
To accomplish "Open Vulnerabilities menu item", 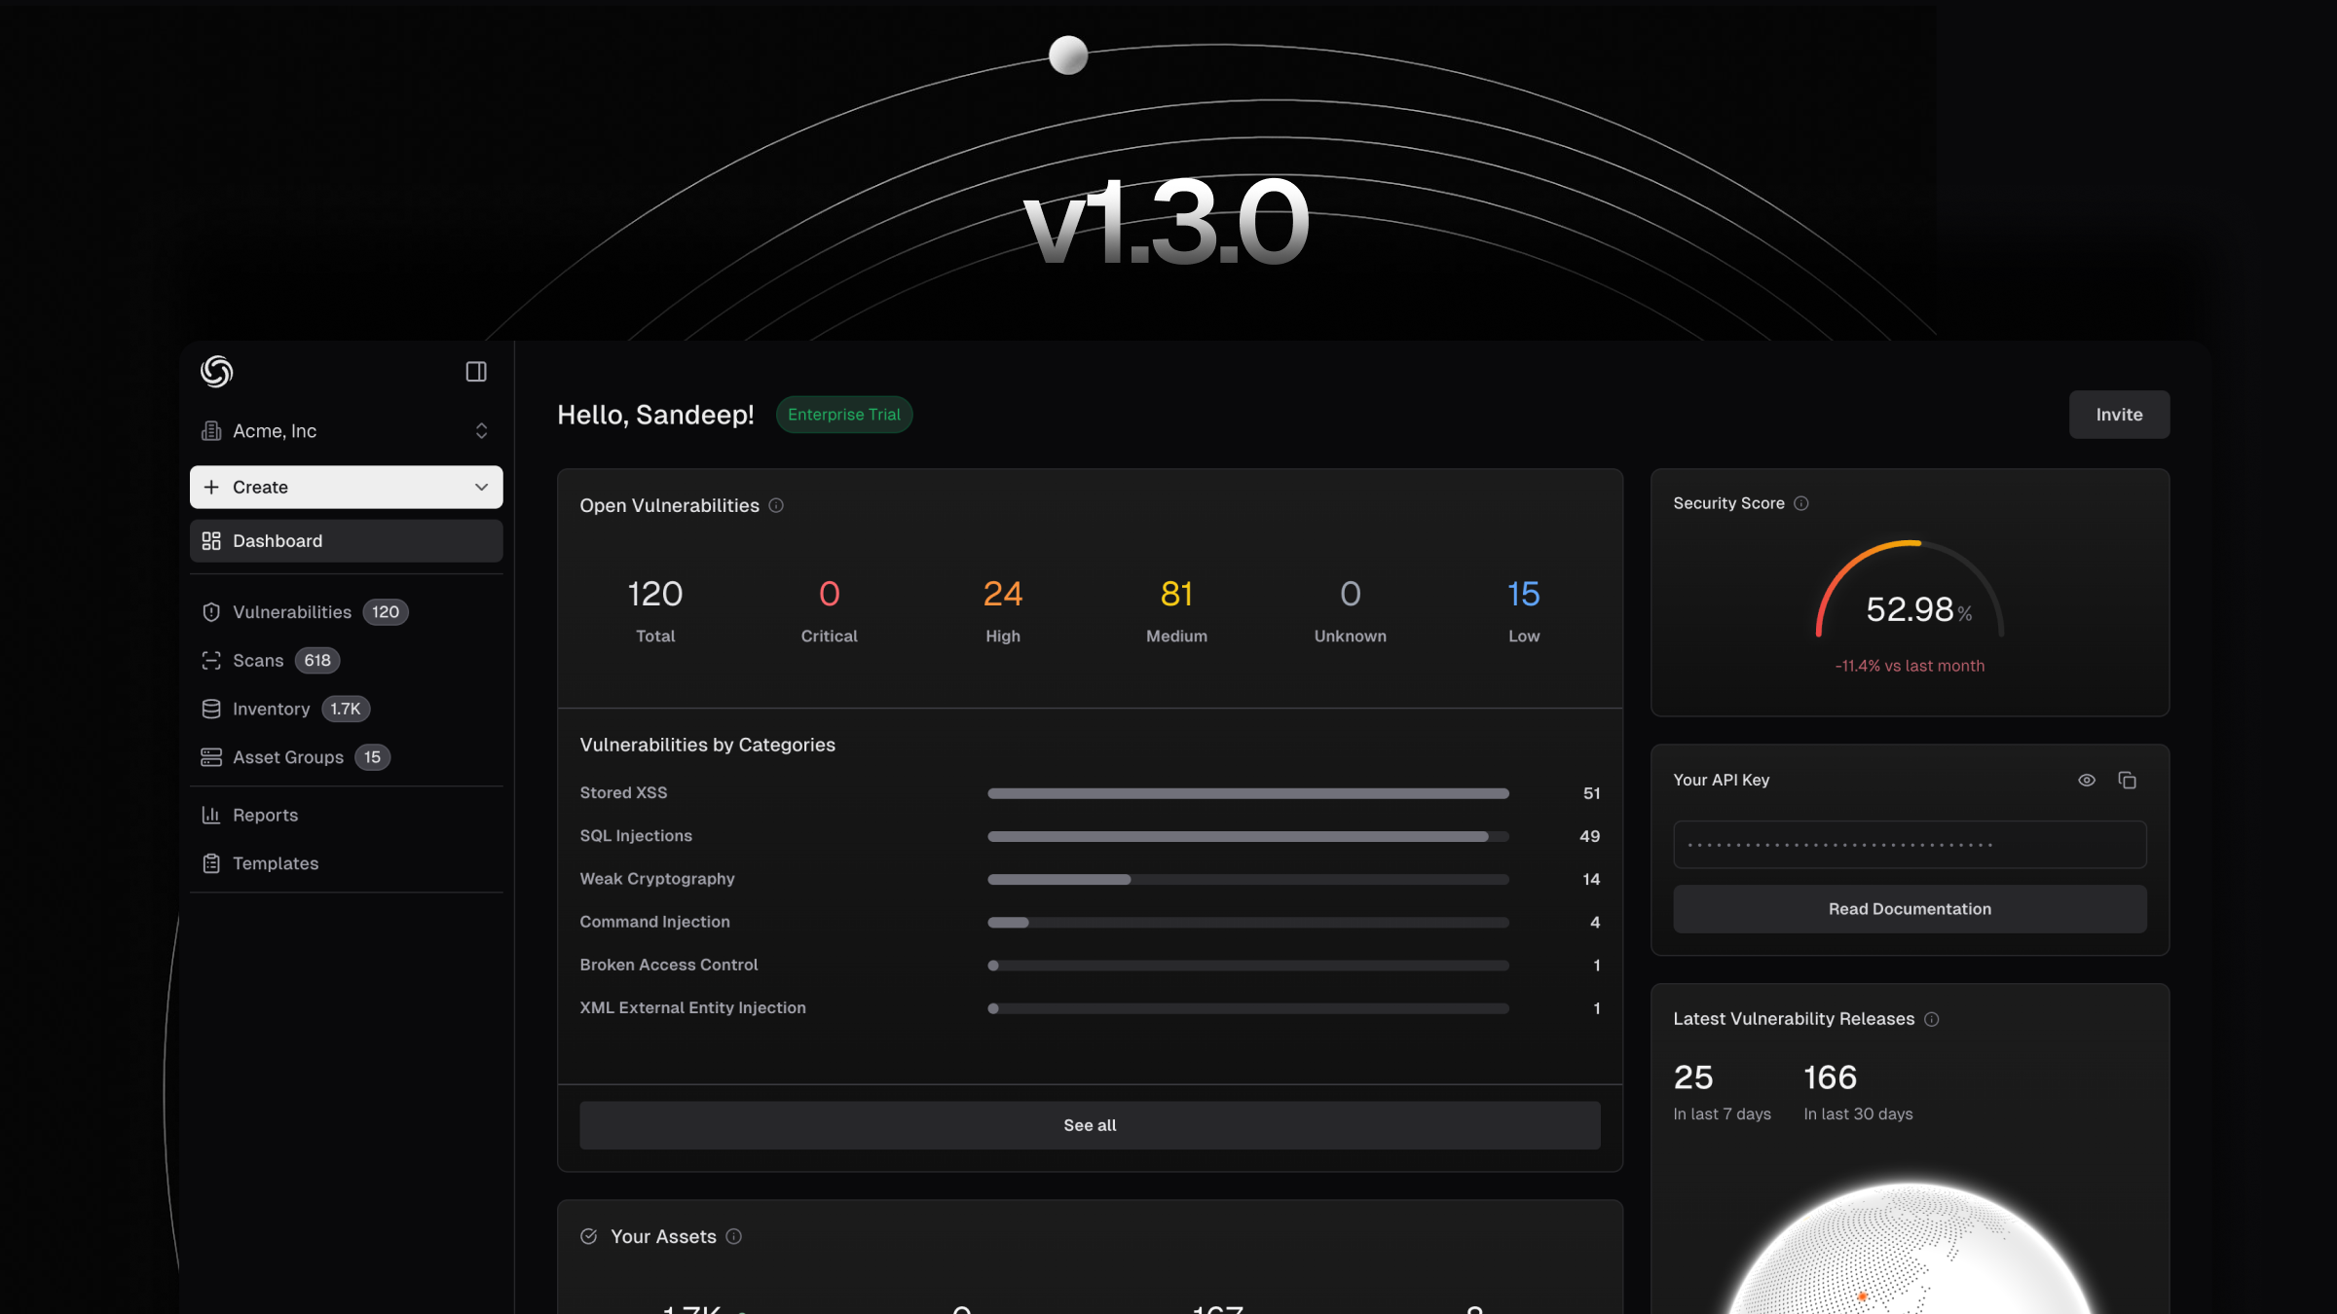I will (x=292, y=612).
